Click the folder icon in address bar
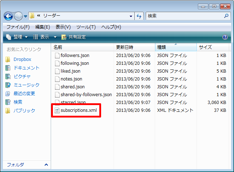234x172 pixels. 32,16
